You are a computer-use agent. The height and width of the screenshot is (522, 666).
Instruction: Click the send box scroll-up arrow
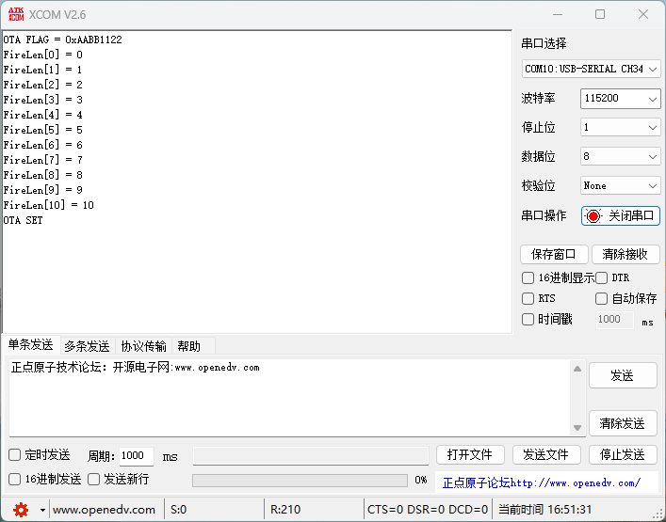(577, 369)
